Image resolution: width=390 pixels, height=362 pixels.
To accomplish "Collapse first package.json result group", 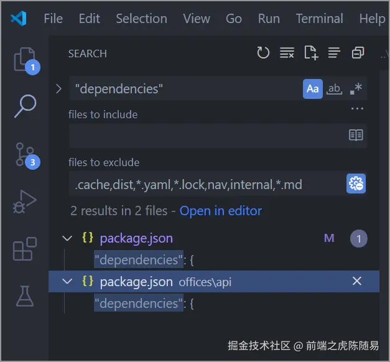I will [x=67, y=238].
